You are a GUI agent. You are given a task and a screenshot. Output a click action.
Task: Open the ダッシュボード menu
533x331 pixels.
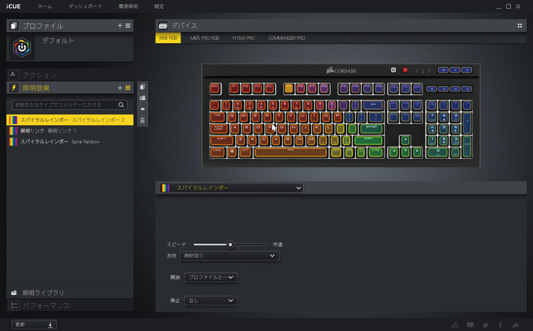click(x=85, y=7)
